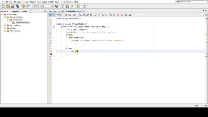208x117 pixels.
Task: Click the Find Selection magnifier icon
Action: click(x=81, y=15)
